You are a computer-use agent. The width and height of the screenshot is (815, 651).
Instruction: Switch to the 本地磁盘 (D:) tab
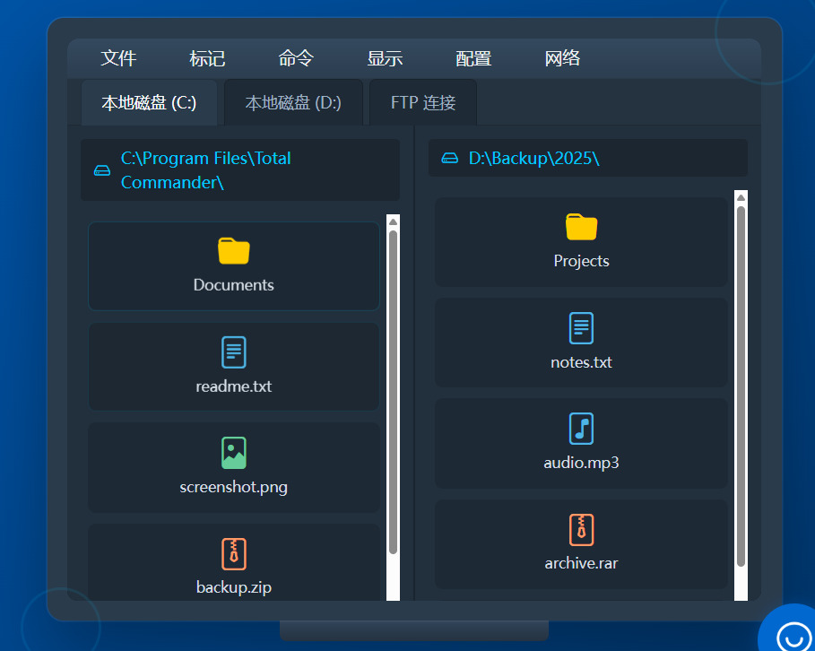293,103
